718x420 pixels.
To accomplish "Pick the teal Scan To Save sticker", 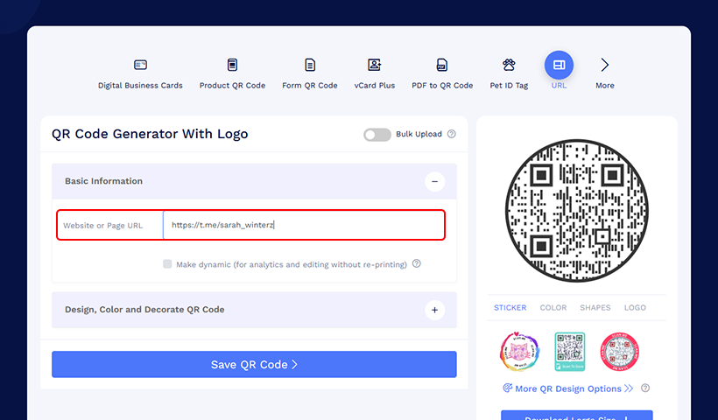I will pos(570,352).
